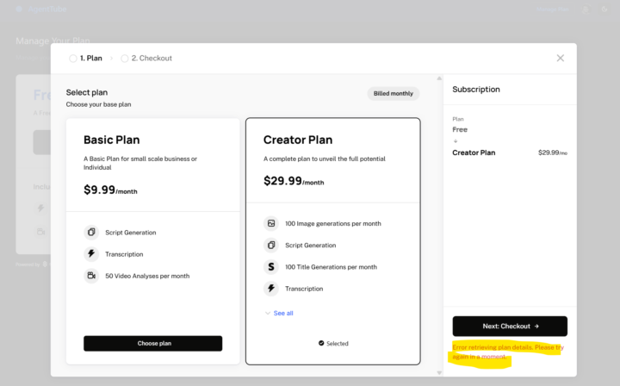Click the Transcription lightning icon in Creator Plan
This screenshot has height=386, width=620.
pos(271,289)
